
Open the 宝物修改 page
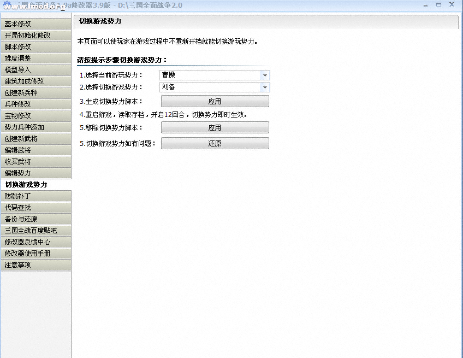pos(35,116)
